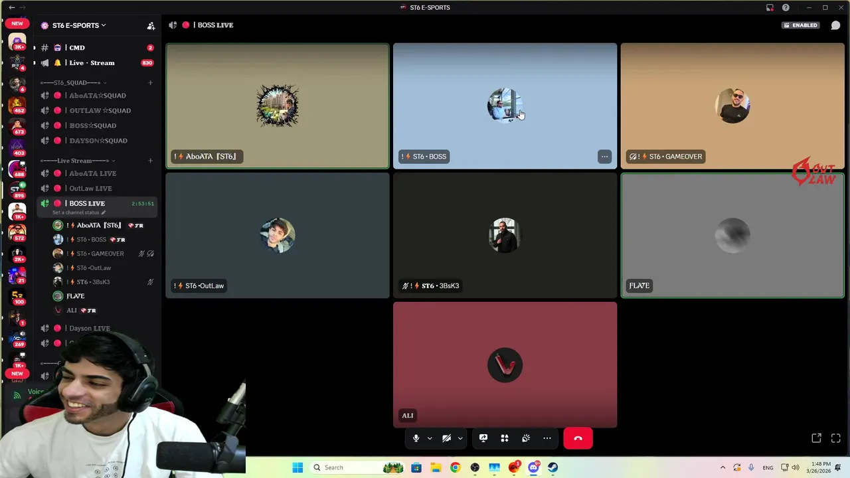Select the BOSS LIVE voice channel
850x478 pixels.
coord(97,203)
